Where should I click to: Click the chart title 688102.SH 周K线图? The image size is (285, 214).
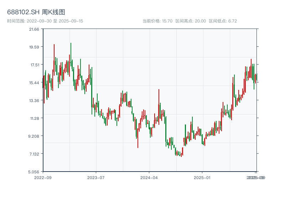[36, 12]
